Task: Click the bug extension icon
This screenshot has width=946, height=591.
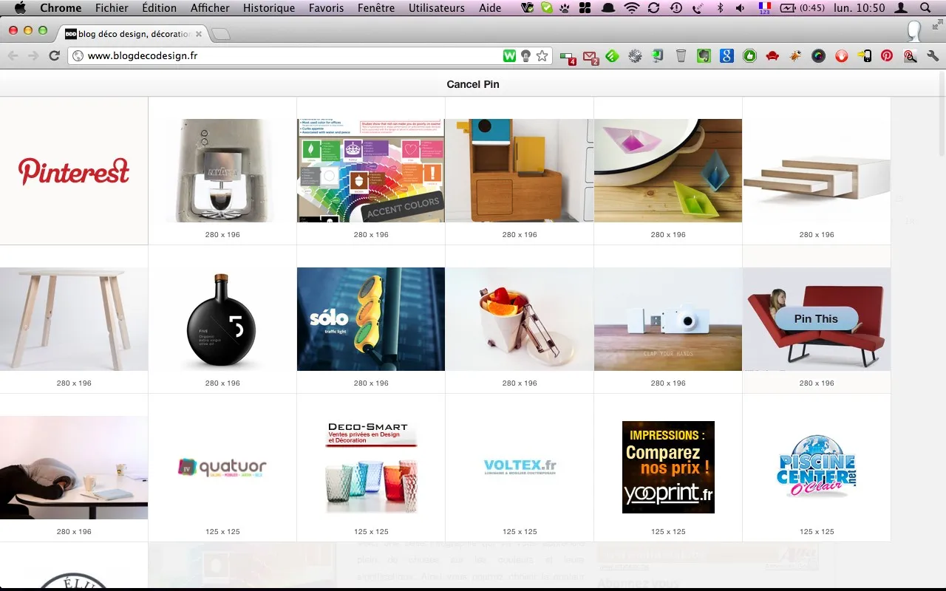Action: coord(796,55)
